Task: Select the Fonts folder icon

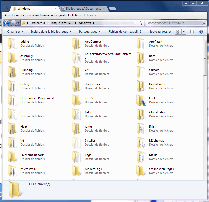Action: [x=141, y=100]
